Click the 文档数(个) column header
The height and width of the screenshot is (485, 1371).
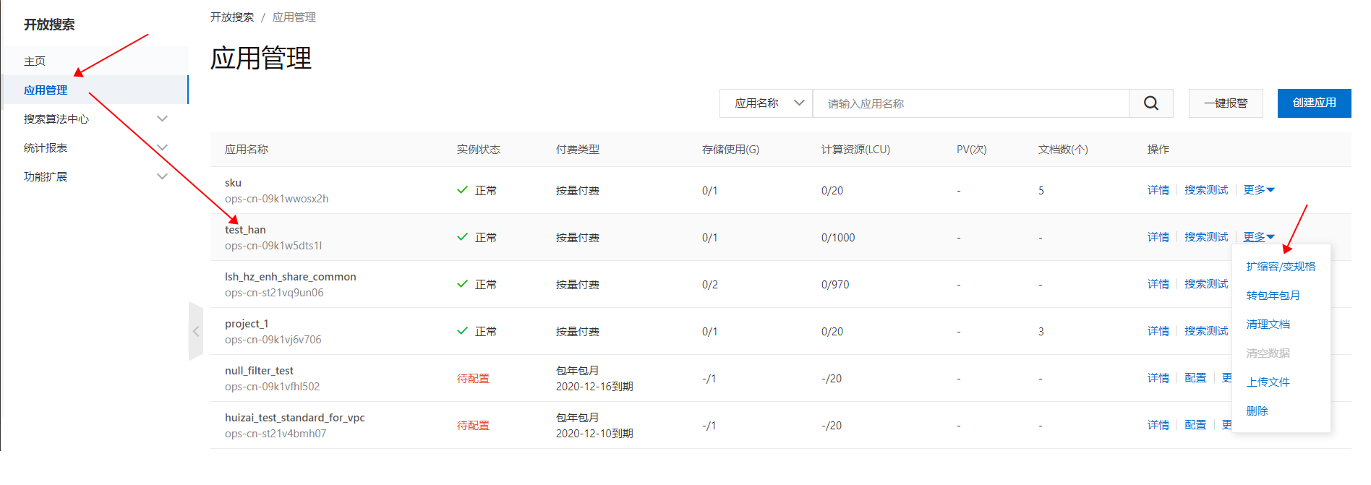pyautogui.click(x=1063, y=149)
